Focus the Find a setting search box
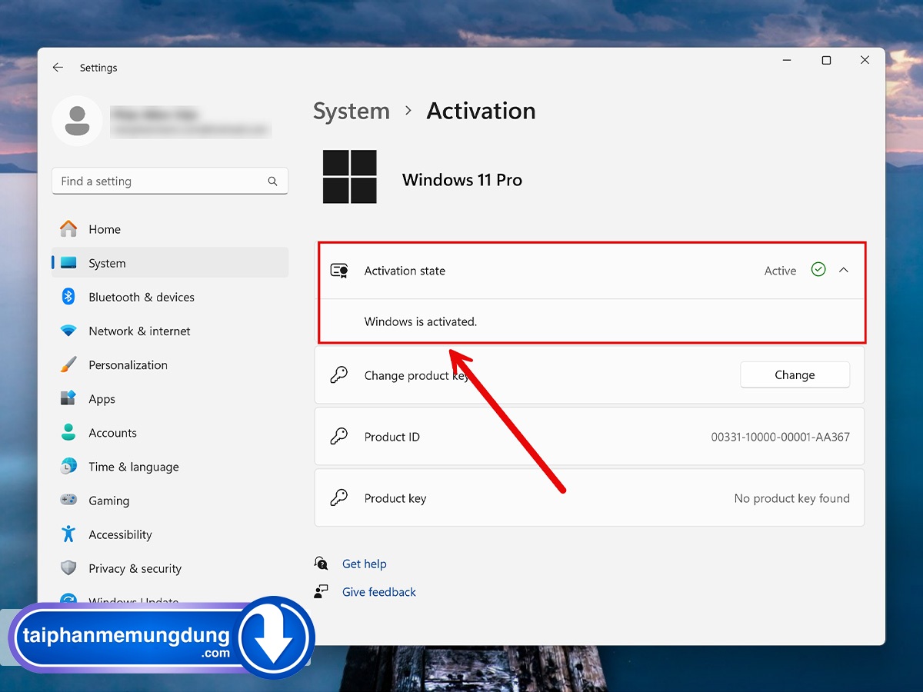This screenshot has height=692, width=923. click(169, 181)
